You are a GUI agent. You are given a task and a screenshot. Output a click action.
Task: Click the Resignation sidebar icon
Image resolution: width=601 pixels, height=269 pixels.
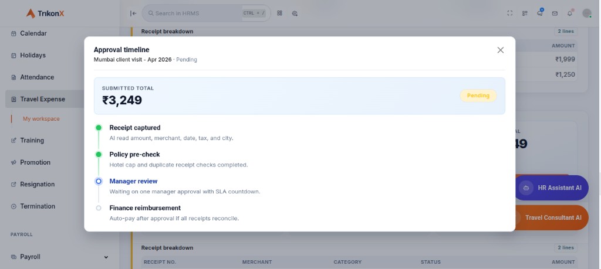click(x=14, y=184)
